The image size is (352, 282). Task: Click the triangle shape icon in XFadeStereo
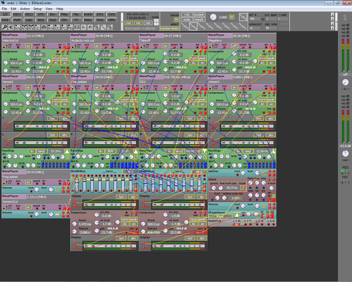click(237, 215)
